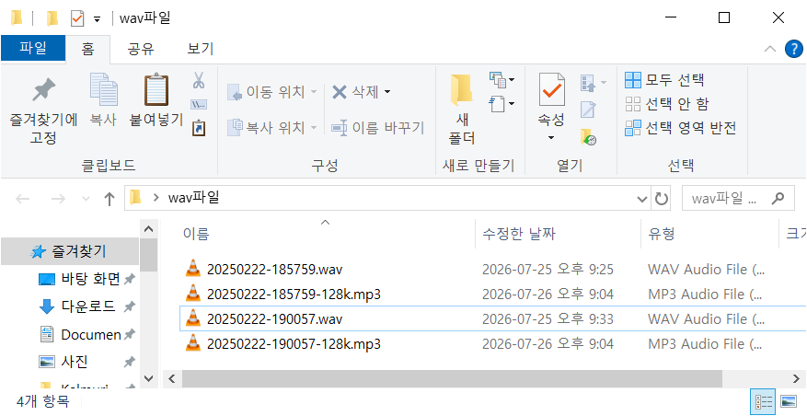Open Documents in navigation pane
This screenshot has width=807, height=416.
pyautogui.click(x=80, y=335)
